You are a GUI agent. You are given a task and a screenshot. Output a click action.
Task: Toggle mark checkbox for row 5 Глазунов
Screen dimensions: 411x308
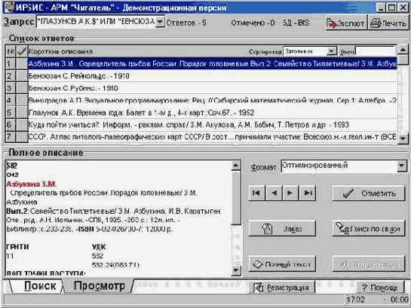[x=22, y=113]
